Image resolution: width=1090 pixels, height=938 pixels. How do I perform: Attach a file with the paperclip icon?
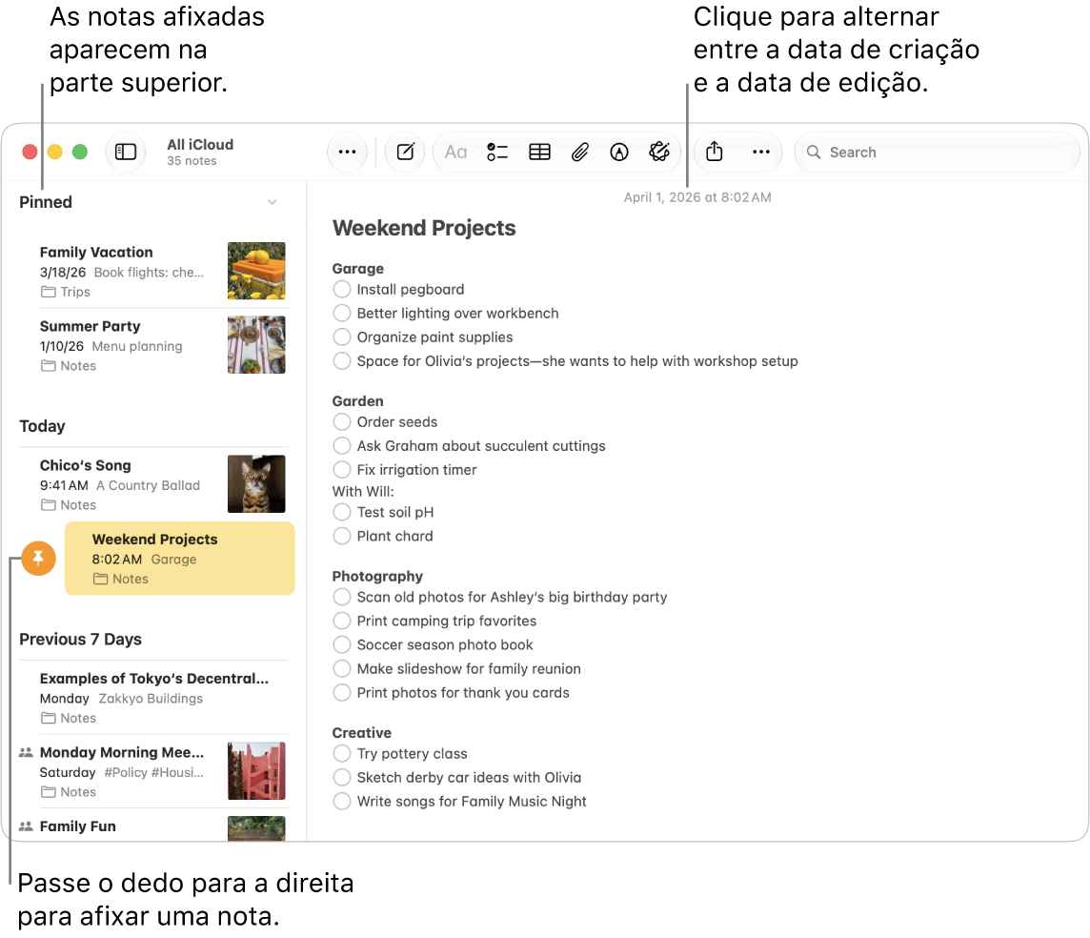(579, 152)
